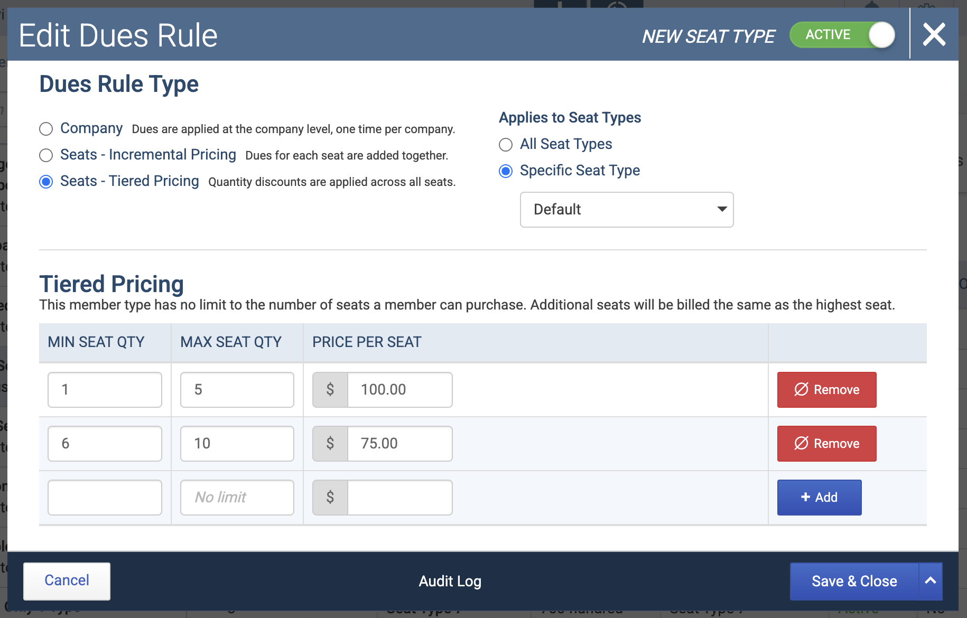This screenshot has width=967, height=618.
Task: Select the Company dues rule type
Action: (x=46, y=129)
